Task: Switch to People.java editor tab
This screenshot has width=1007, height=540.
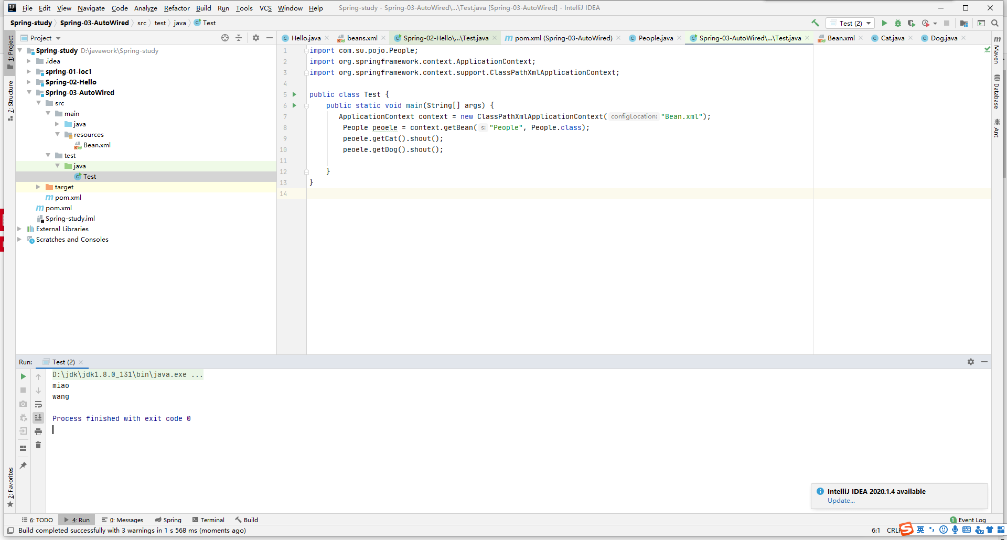Action: 656,38
